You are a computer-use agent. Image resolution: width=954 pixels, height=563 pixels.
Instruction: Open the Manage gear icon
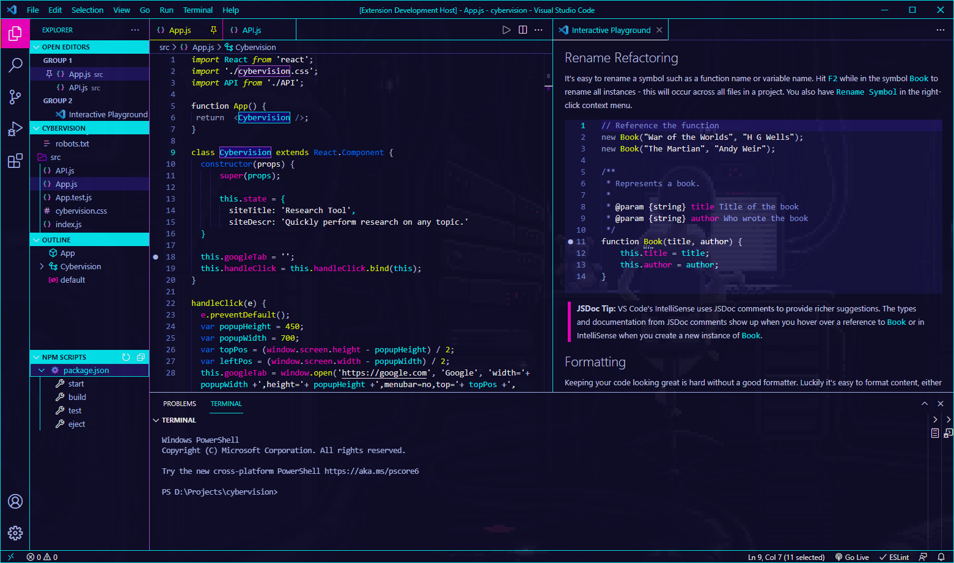(x=15, y=532)
